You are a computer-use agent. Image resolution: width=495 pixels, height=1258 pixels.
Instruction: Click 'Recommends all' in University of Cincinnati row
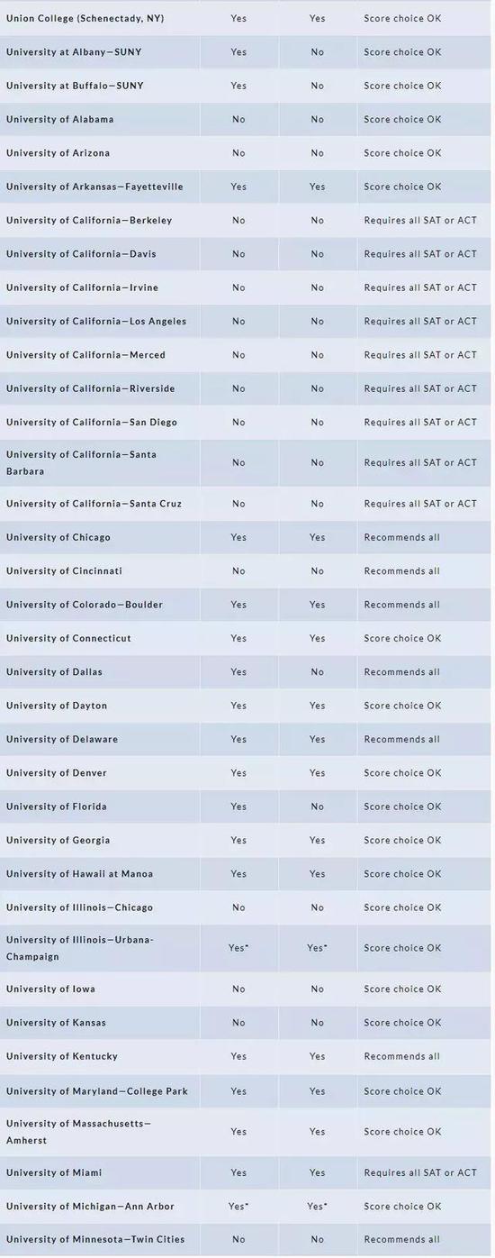tap(401, 571)
